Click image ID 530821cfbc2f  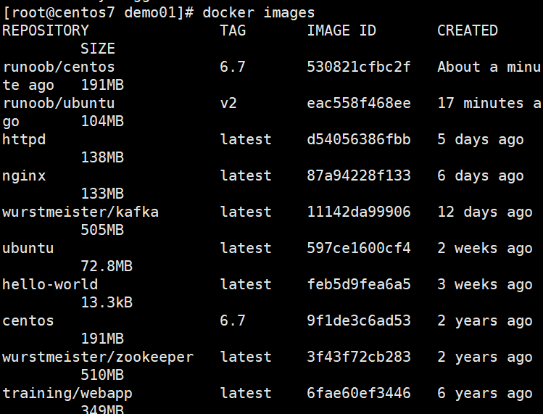[x=359, y=67]
